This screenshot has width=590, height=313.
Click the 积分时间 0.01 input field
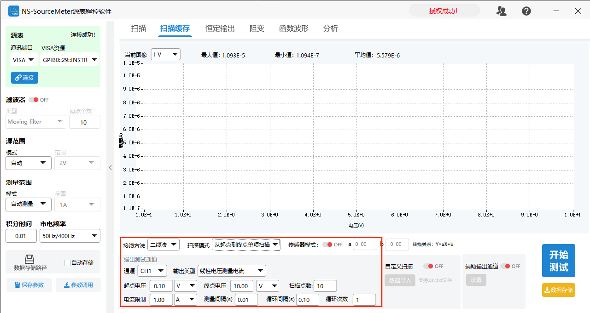tap(21, 236)
